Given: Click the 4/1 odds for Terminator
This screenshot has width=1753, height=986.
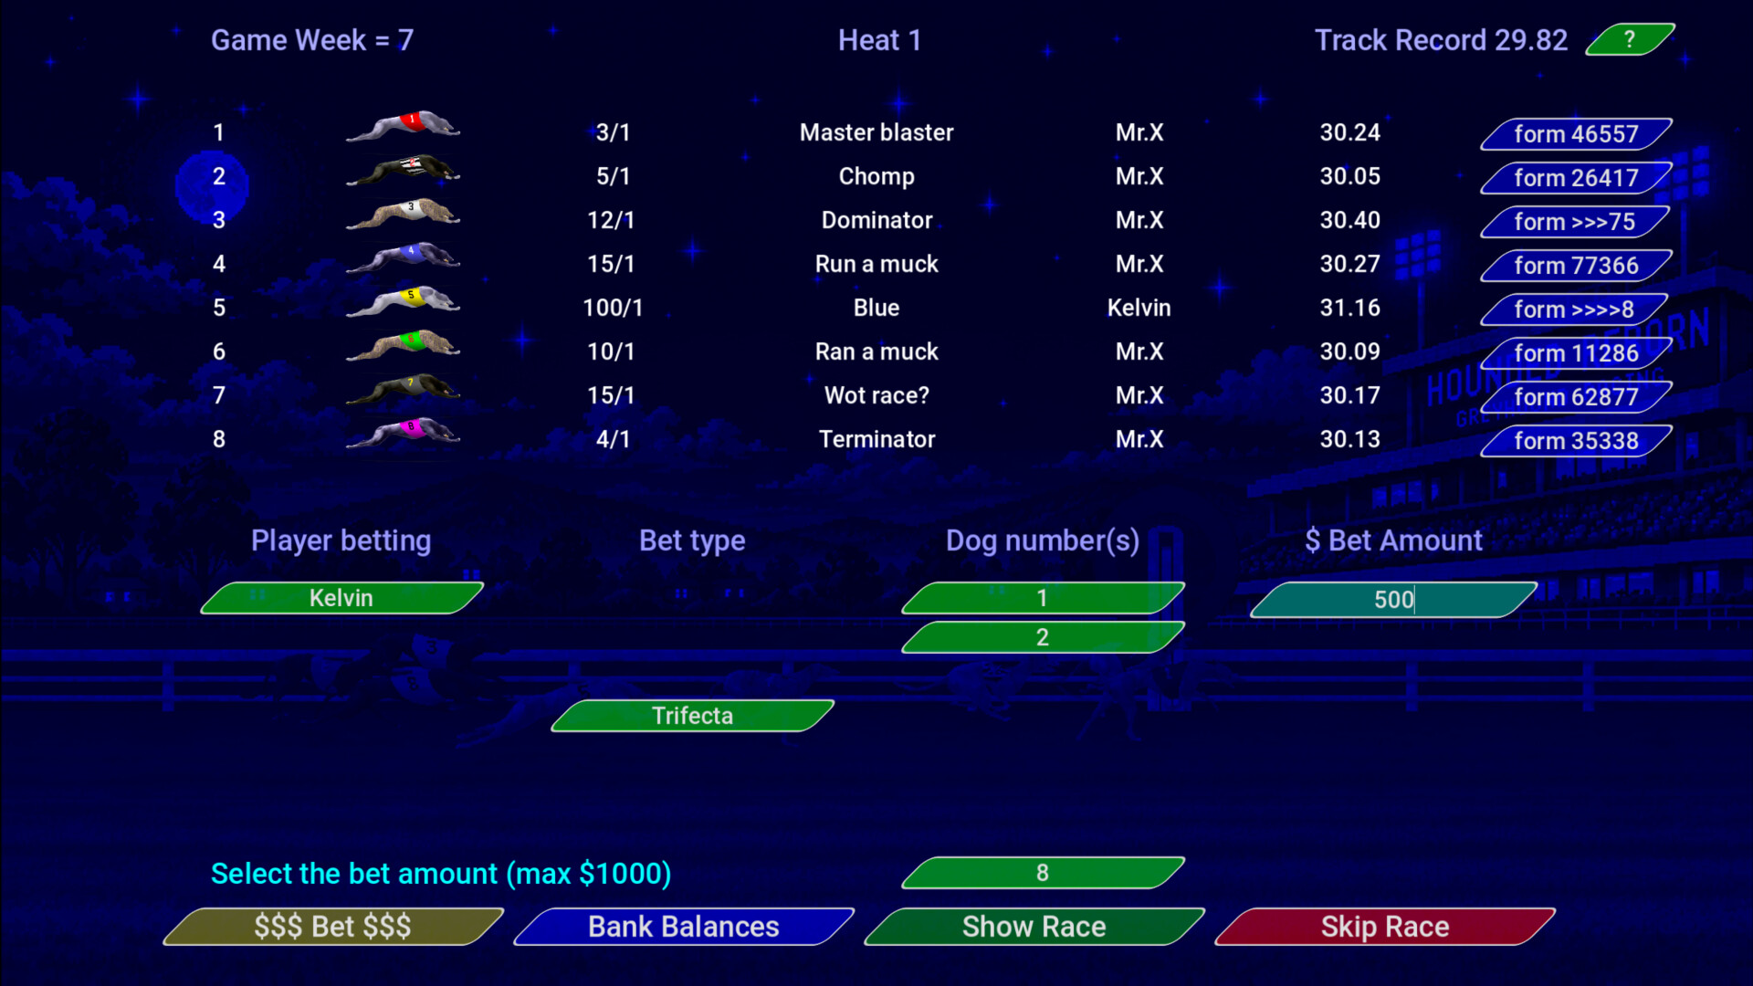Looking at the screenshot, I should click(x=613, y=439).
